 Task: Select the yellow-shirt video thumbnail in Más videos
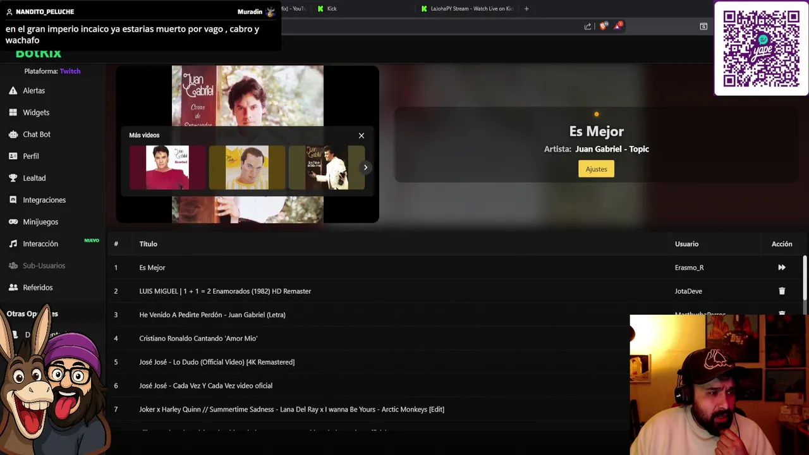pos(247,167)
